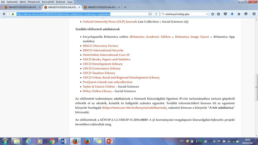Open the Sticky Notes taskbar icon
This screenshot has height=145, width=258.
click(x=99, y=141)
